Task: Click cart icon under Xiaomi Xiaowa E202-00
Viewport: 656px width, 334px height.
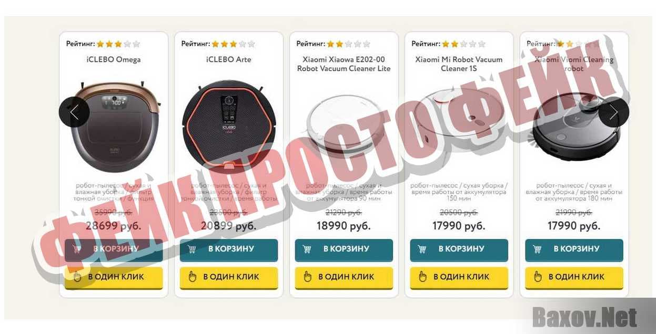Action: click(307, 249)
